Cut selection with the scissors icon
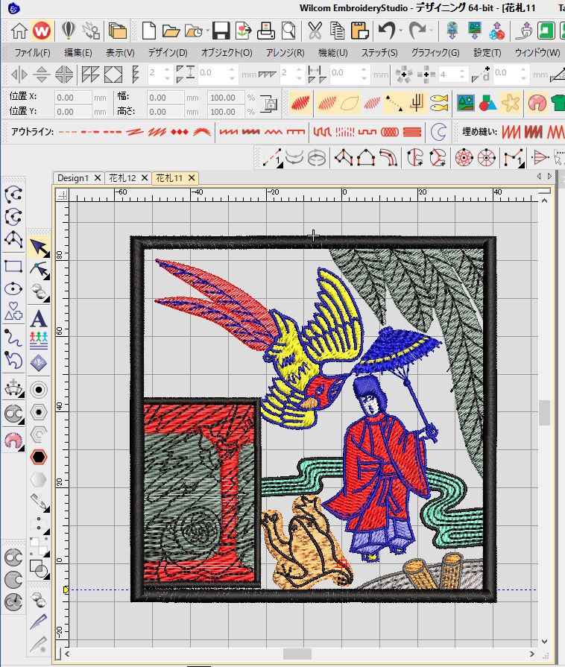 pos(315,31)
